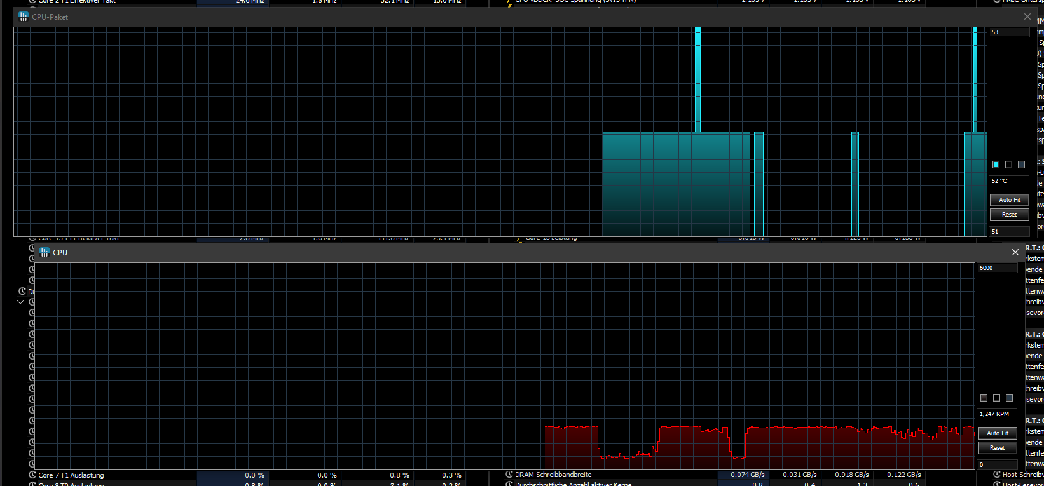
Task: Click the Host-Schreib sensor icon at bottom right
Action: click(x=997, y=475)
